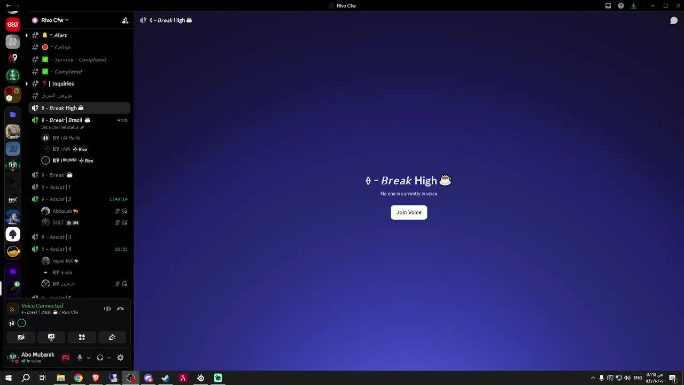The image size is (684, 385).
Task: Open Chrome from the taskbar
Action: click(78, 378)
